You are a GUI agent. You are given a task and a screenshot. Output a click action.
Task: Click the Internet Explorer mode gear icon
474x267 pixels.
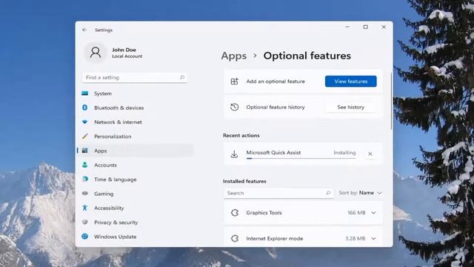[x=235, y=238]
